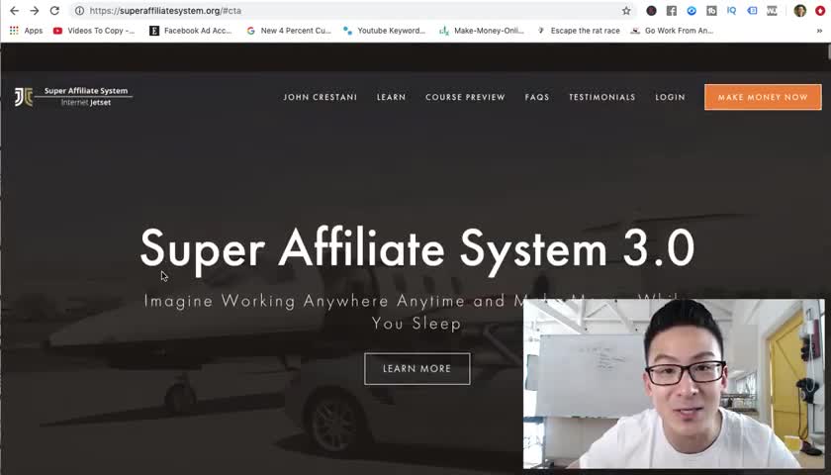Viewport: 831px width, 475px height.
Task: Click 'Super Affiliate System 3.0' headline
Action: coord(417,249)
